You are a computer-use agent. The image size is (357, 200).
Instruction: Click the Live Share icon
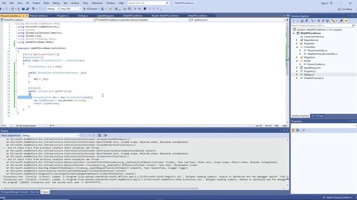pos(339,9)
